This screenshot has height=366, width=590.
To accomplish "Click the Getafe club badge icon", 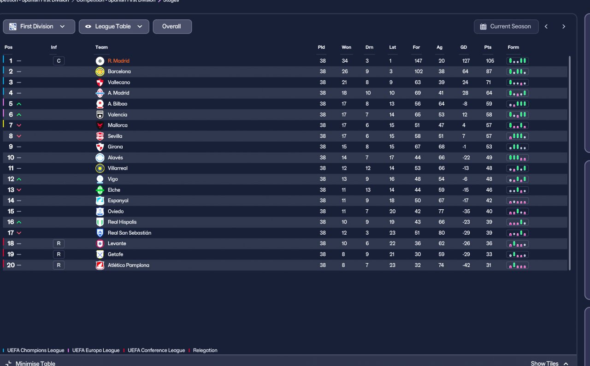I will 100,254.
